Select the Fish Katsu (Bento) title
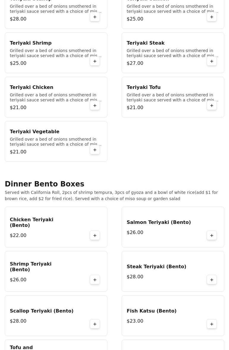229x350 pixels. point(152,311)
